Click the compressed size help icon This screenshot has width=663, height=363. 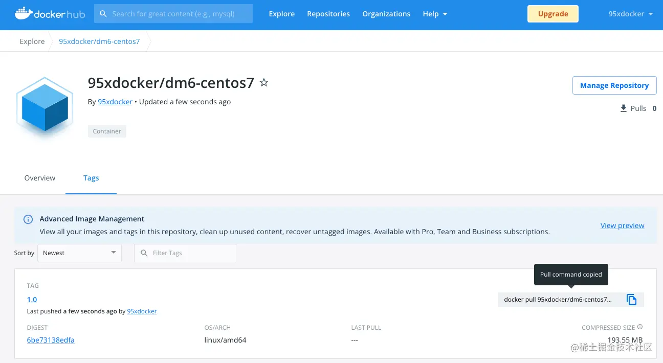tap(640, 327)
